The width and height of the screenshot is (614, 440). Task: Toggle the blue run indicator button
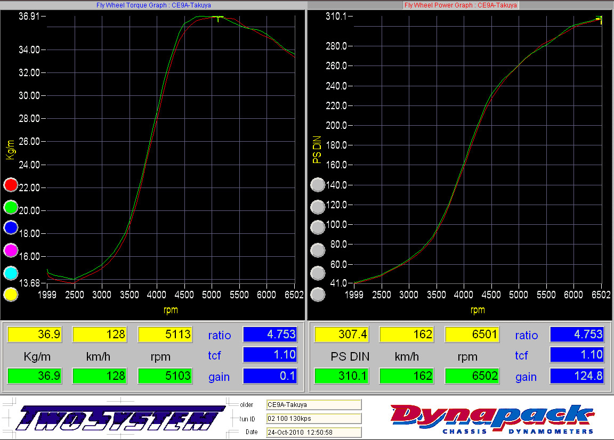point(11,227)
